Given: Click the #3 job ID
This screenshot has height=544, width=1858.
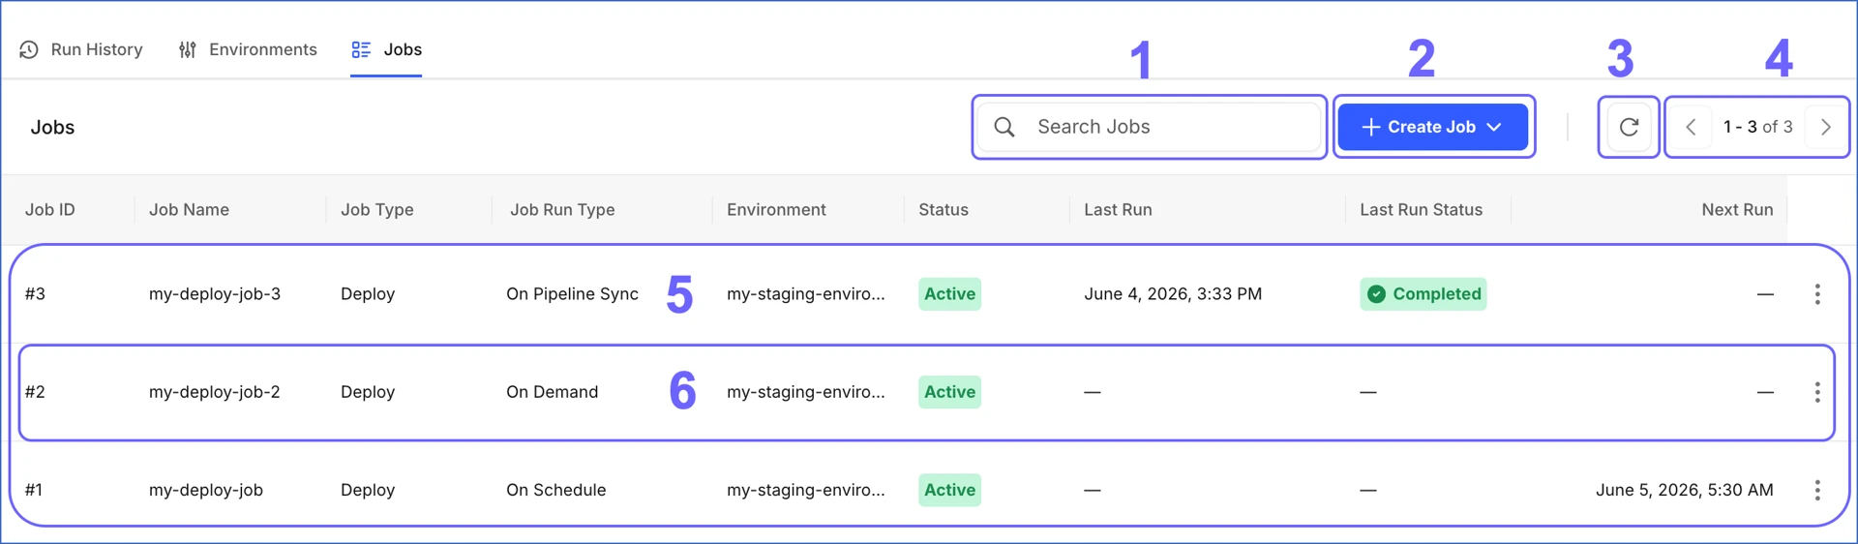Looking at the screenshot, I should 35,294.
